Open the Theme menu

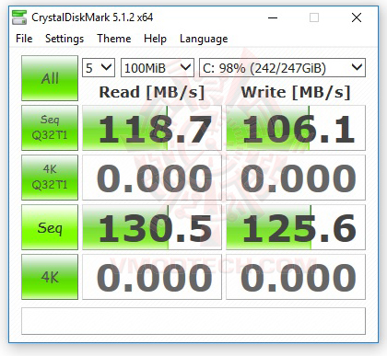(x=114, y=39)
